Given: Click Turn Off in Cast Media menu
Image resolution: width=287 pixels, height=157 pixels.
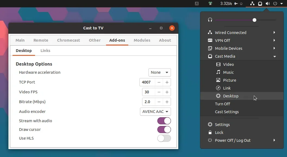Looking at the screenshot, I should tap(242, 104).
